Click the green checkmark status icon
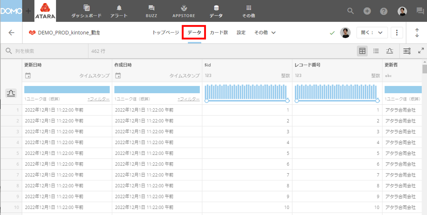The width and height of the screenshot is (427, 215). [x=332, y=33]
